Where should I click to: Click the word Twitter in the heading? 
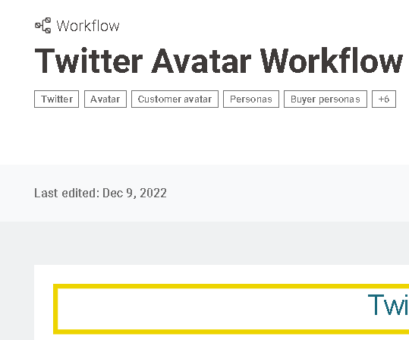[x=89, y=61]
